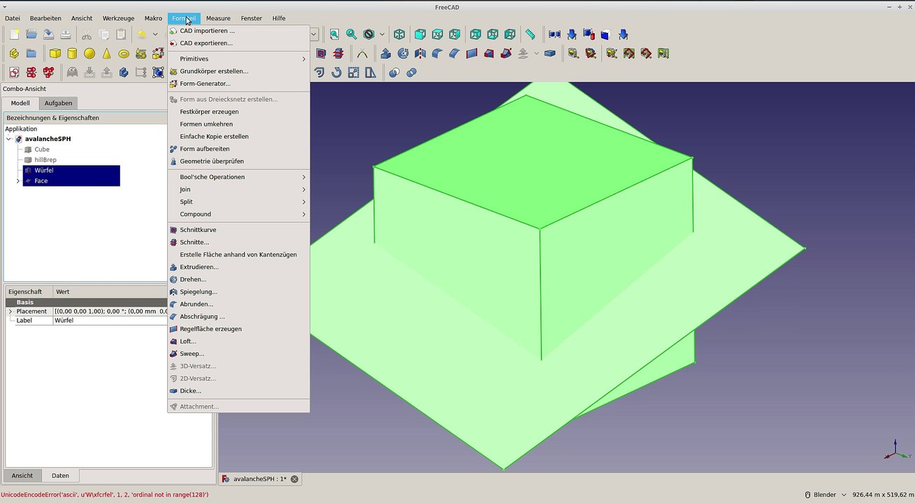Add a torus using the toolbar icon
The height and width of the screenshot is (503, 915).
coord(124,54)
